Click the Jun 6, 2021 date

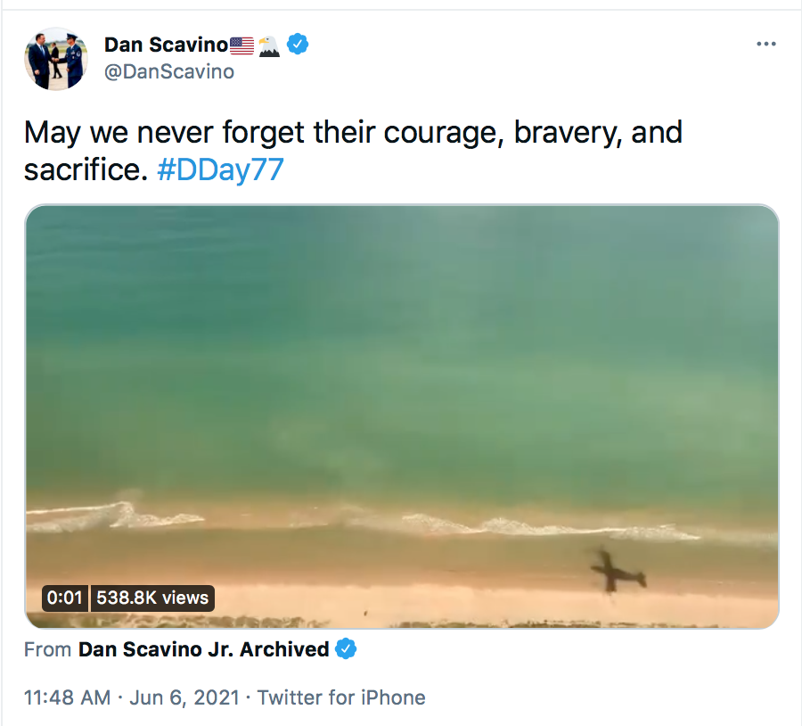(184, 697)
